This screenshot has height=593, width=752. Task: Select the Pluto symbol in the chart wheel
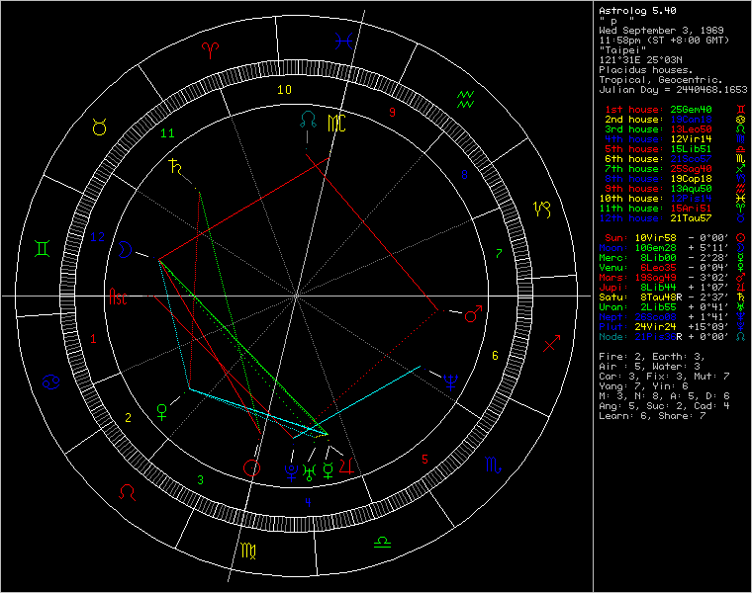click(x=291, y=472)
